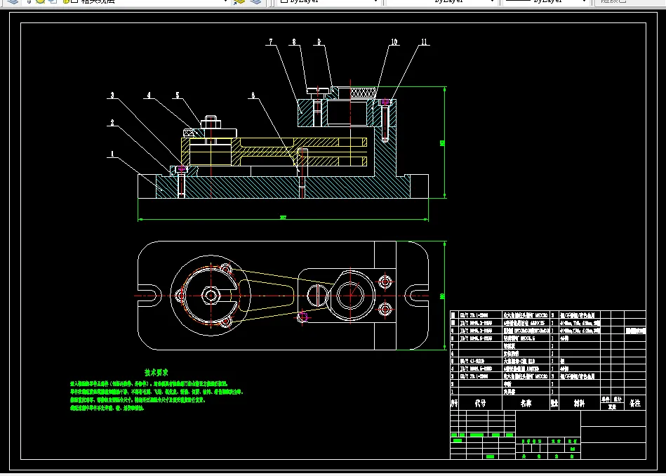Screen dimensions: 666x476
Task: Toggle the layer freeze sun icon
Action: pos(39,1)
